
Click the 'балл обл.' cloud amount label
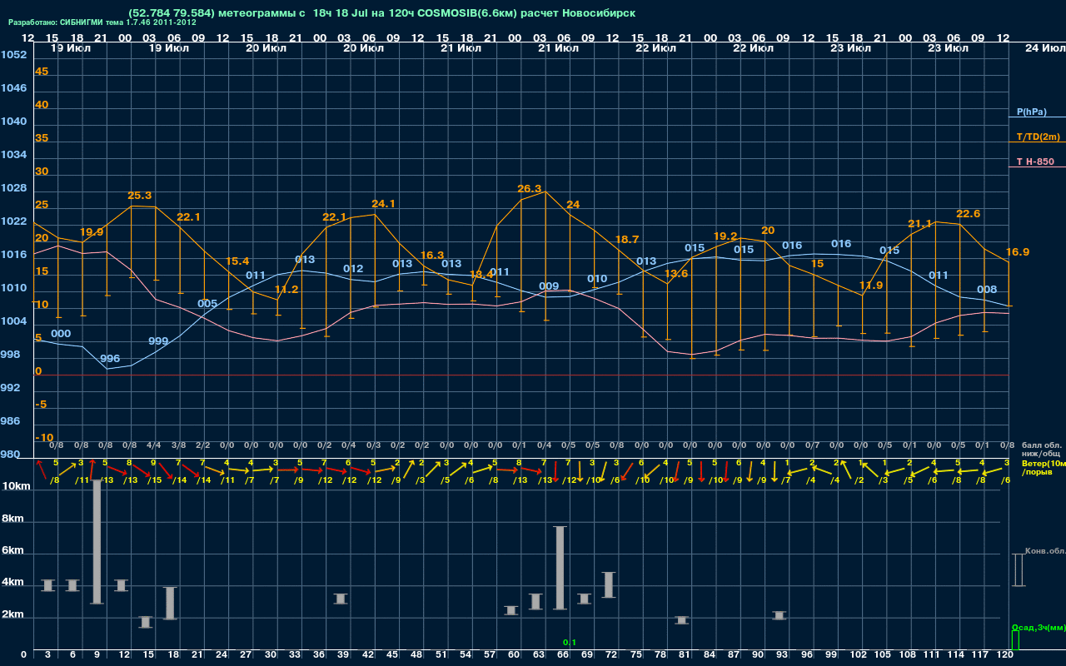[1041, 445]
